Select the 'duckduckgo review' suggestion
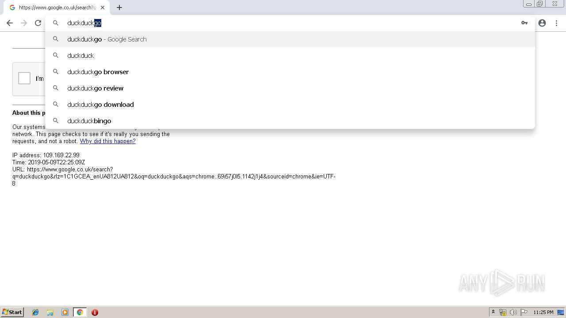Screen dimensions: 566x318 tap(290, 88)
